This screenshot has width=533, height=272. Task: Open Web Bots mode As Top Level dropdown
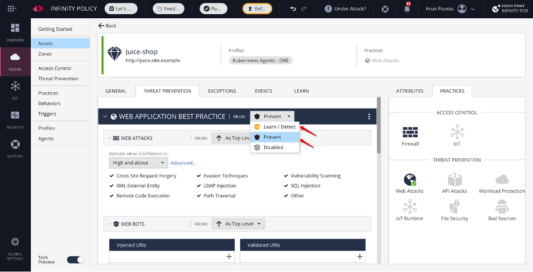click(238, 224)
